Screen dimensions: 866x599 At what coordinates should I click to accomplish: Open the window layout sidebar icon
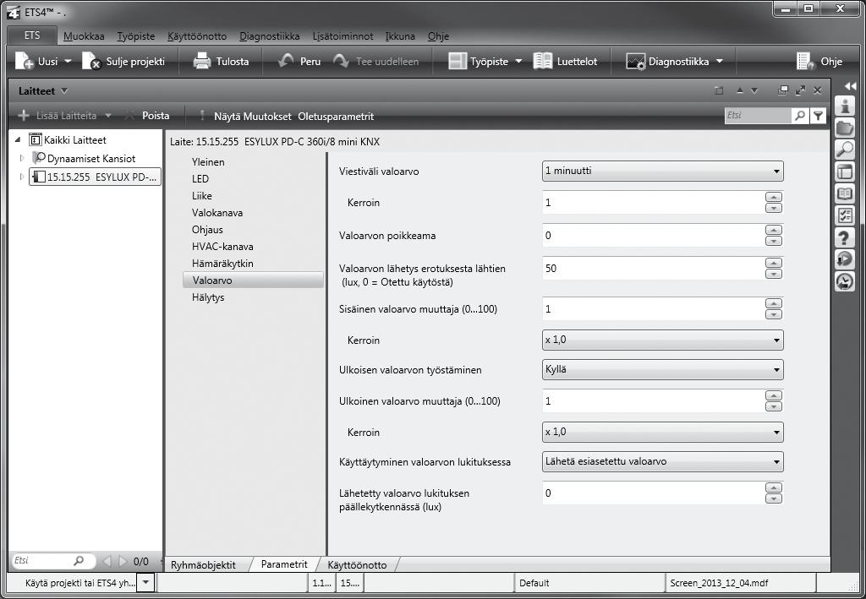pos(844,172)
